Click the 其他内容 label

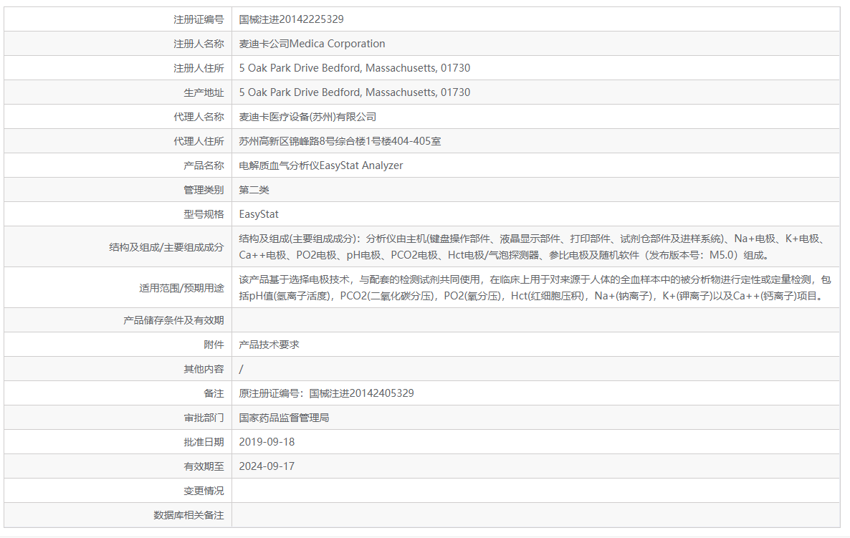coord(204,369)
